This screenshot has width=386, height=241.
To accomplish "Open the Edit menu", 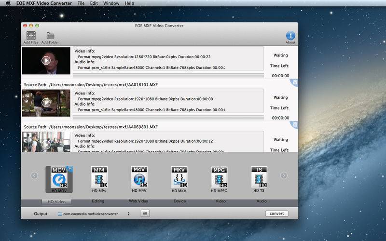I will [x=94, y=3].
